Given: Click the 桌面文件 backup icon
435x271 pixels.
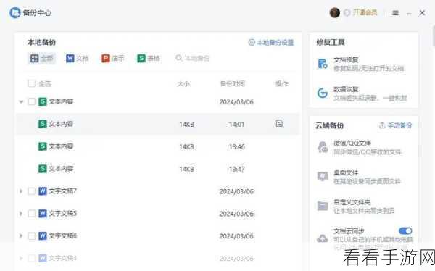Looking at the screenshot, I should (x=323, y=176).
